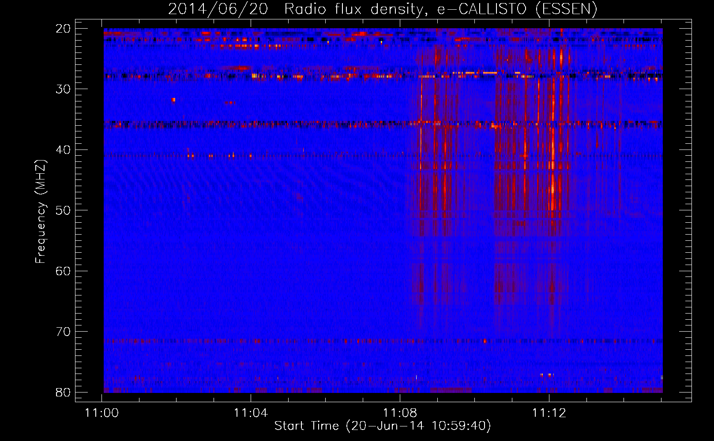Select the "30" frequency tick label
Viewport: 714px width, 441px height.
(x=63, y=89)
